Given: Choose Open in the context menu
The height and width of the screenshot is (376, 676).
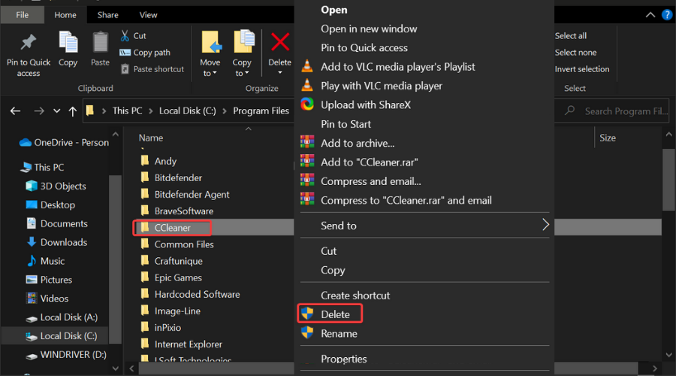Looking at the screenshot, I should [334, 10].
